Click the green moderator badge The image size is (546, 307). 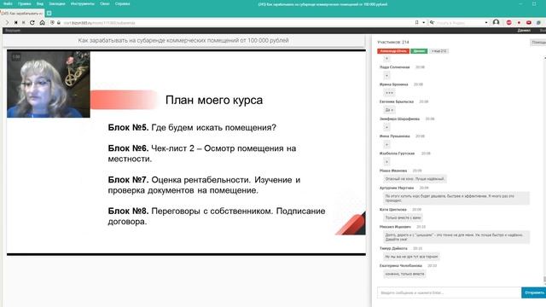pos(419,51)
